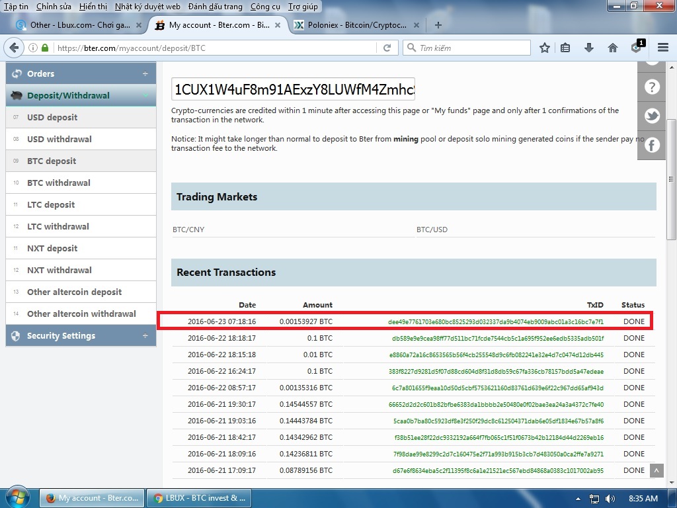The width and height of the screenshot is (677, 508).
Task: Bookmark this page with the star icon
Action: coord(545,48)
